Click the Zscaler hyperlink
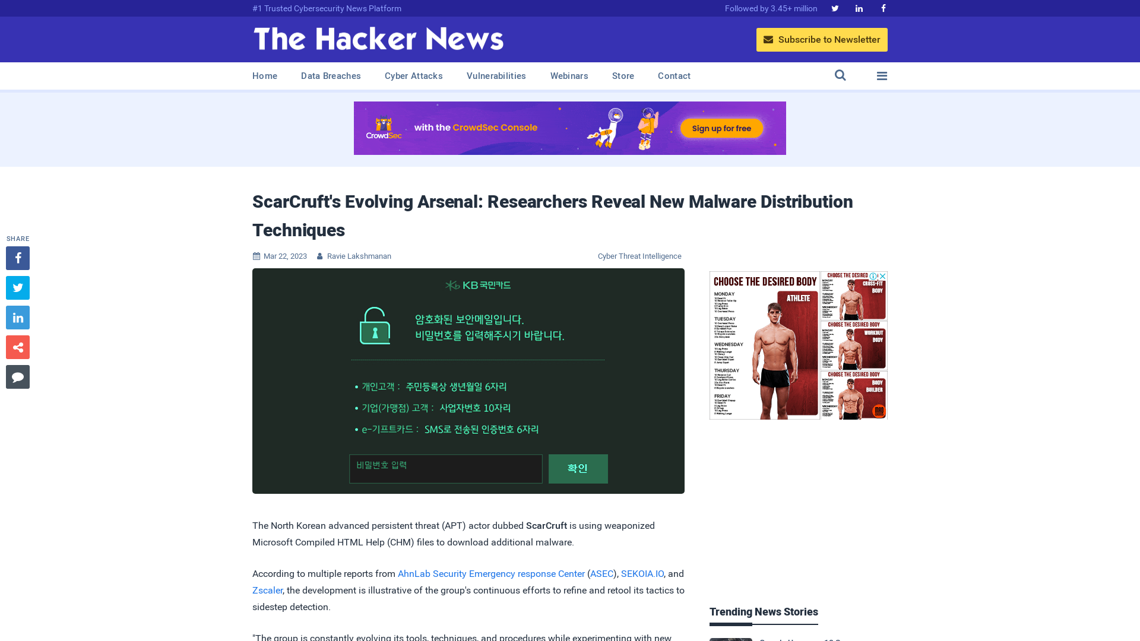Image resolution: width=1140 pixels, height=641 pixels. (x=267, y=590)
